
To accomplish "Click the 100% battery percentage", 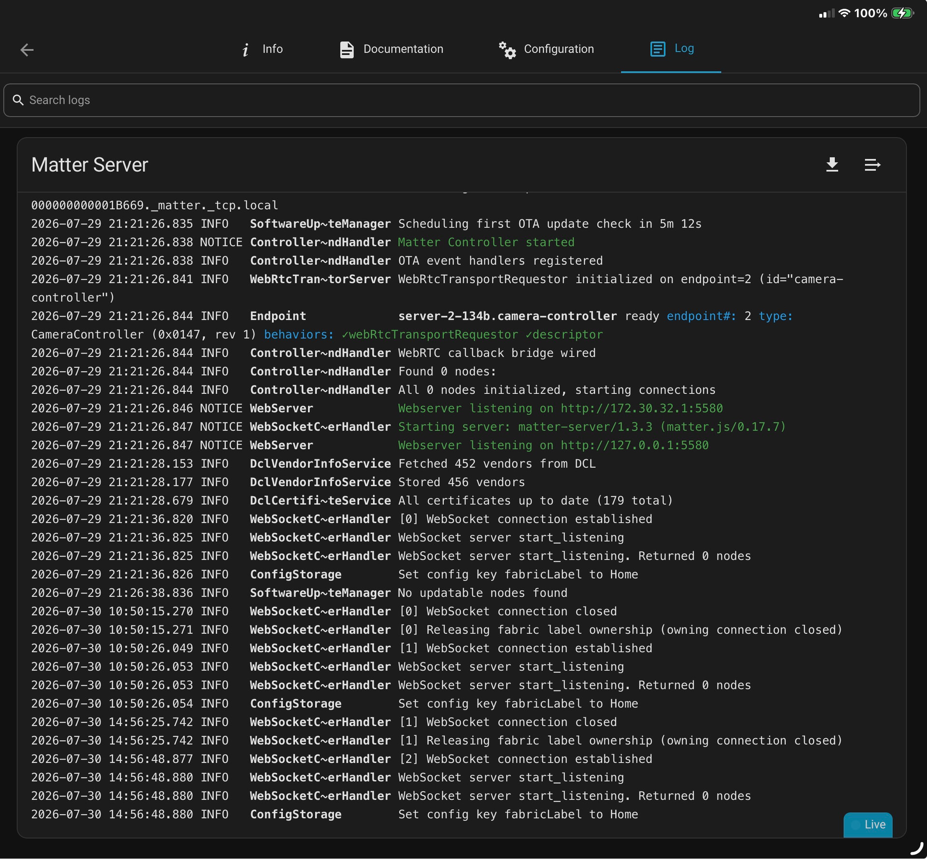I will (871, 13).
